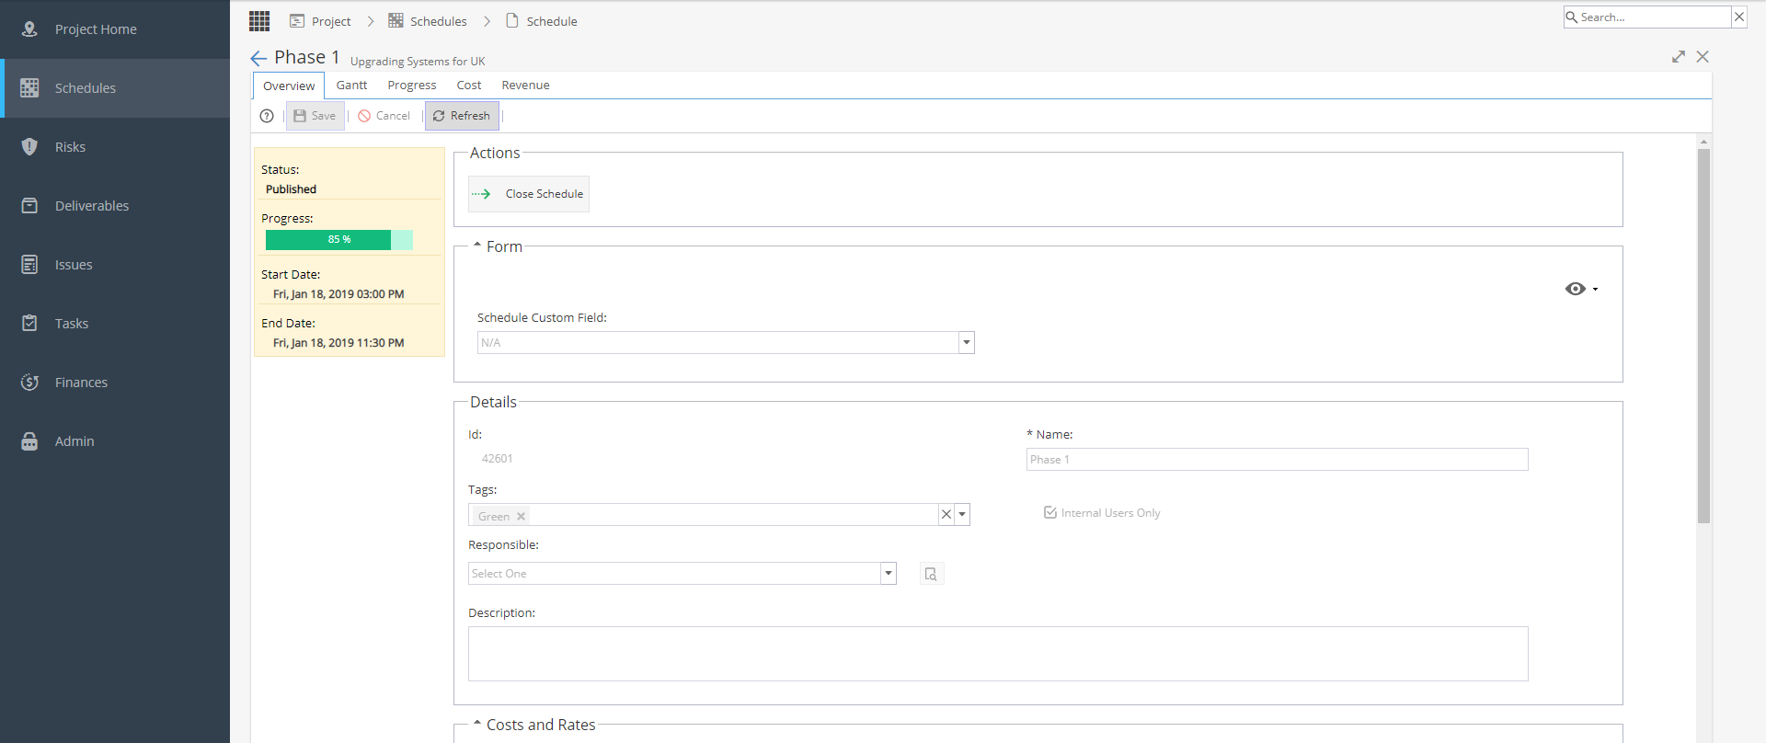
Task: Collapse the Costs and Rates section
Action: (x=477, y=724)
